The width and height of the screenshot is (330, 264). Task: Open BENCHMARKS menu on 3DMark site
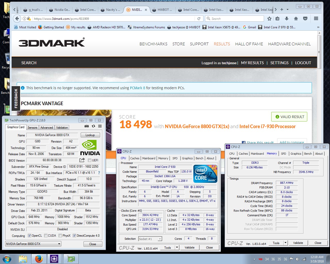[153, 44]
